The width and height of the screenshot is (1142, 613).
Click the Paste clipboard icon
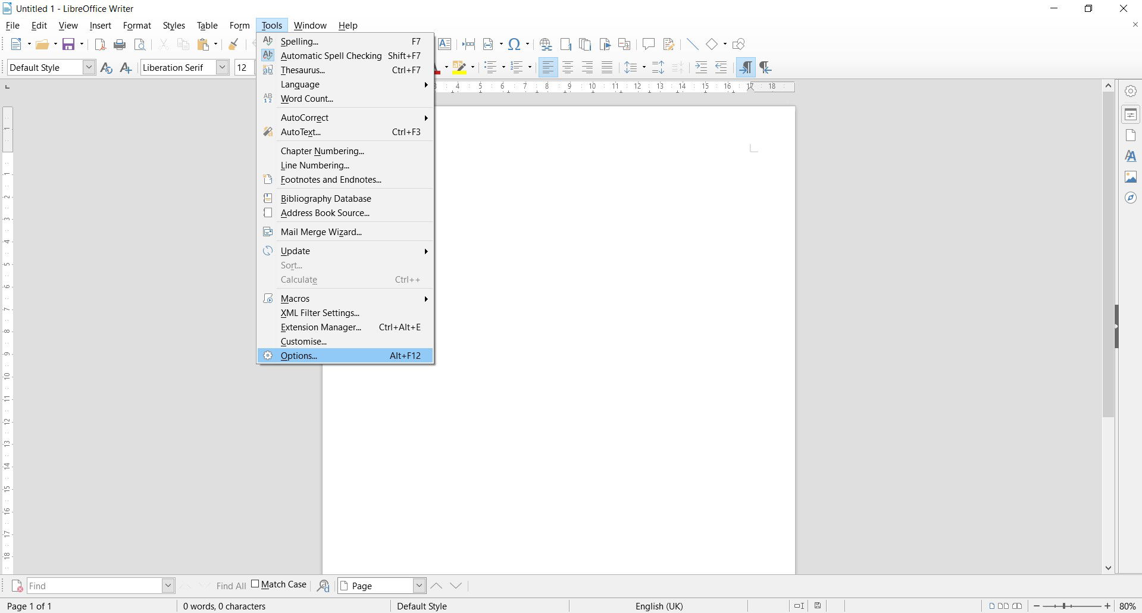204,44
